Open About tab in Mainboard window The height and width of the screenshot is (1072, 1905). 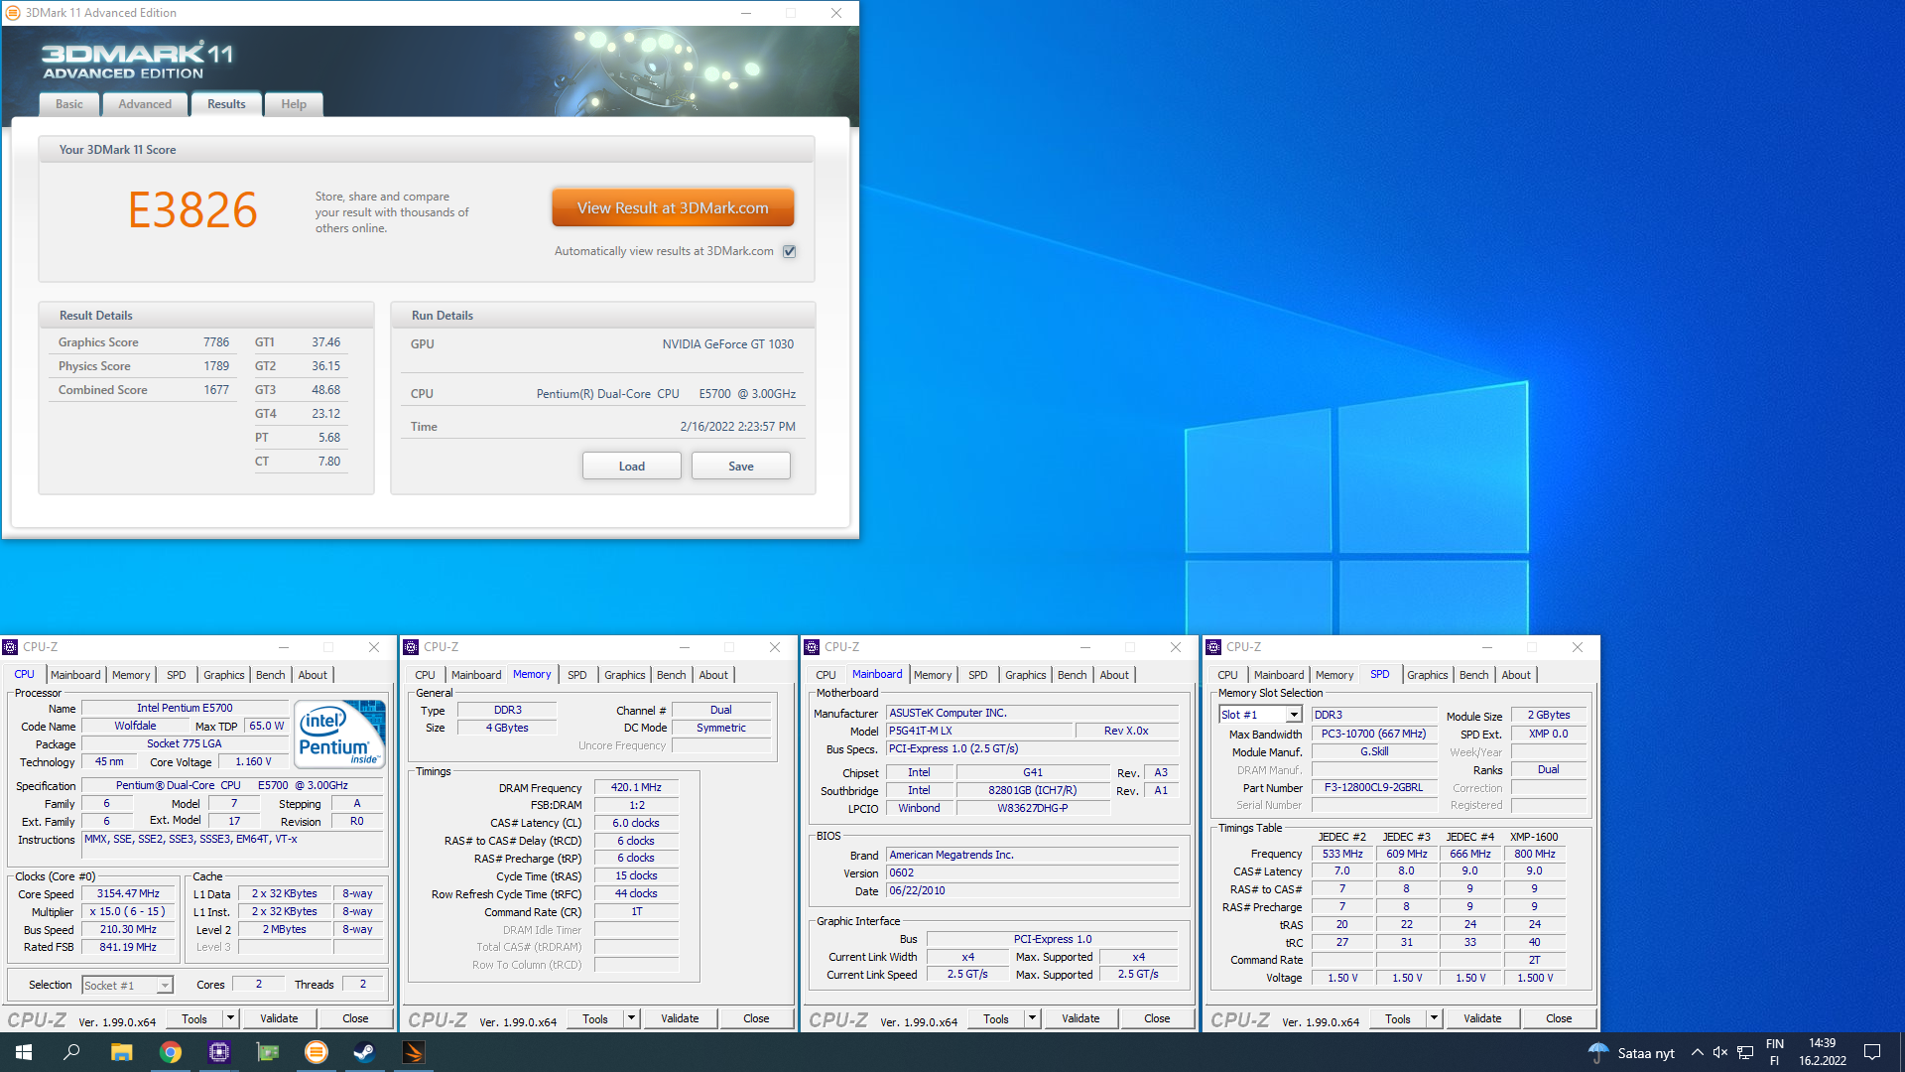pyautogui.click(x=1114, y=675)
